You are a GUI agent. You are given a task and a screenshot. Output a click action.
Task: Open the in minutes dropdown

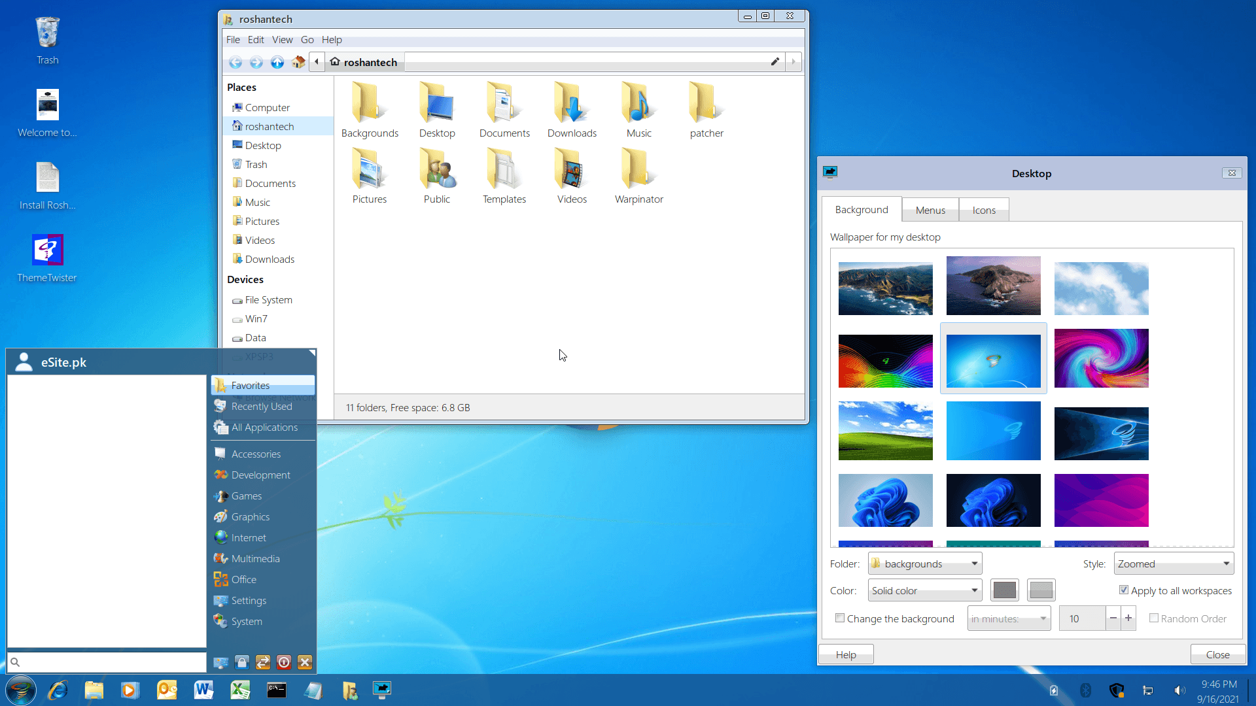[1009, 618]
